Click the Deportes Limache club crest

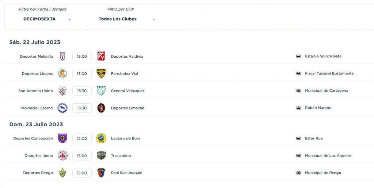(x=101, y=108)
